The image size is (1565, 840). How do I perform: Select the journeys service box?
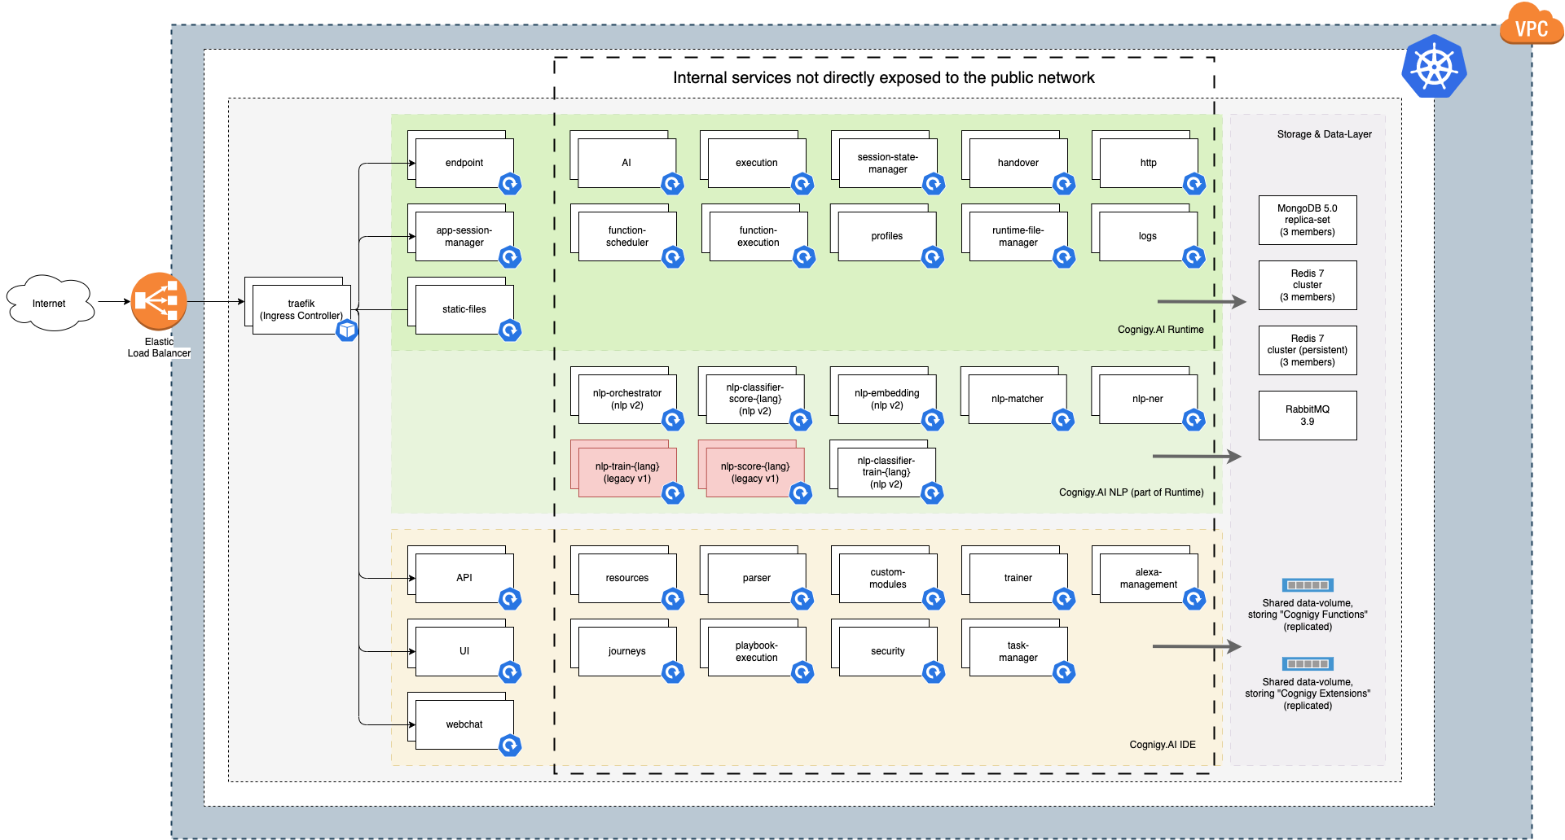pos(627,651)
